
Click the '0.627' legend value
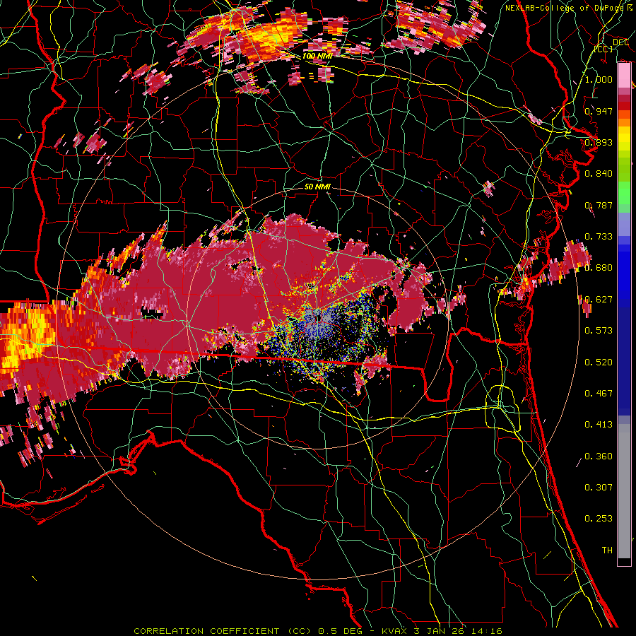pos(599,300)
